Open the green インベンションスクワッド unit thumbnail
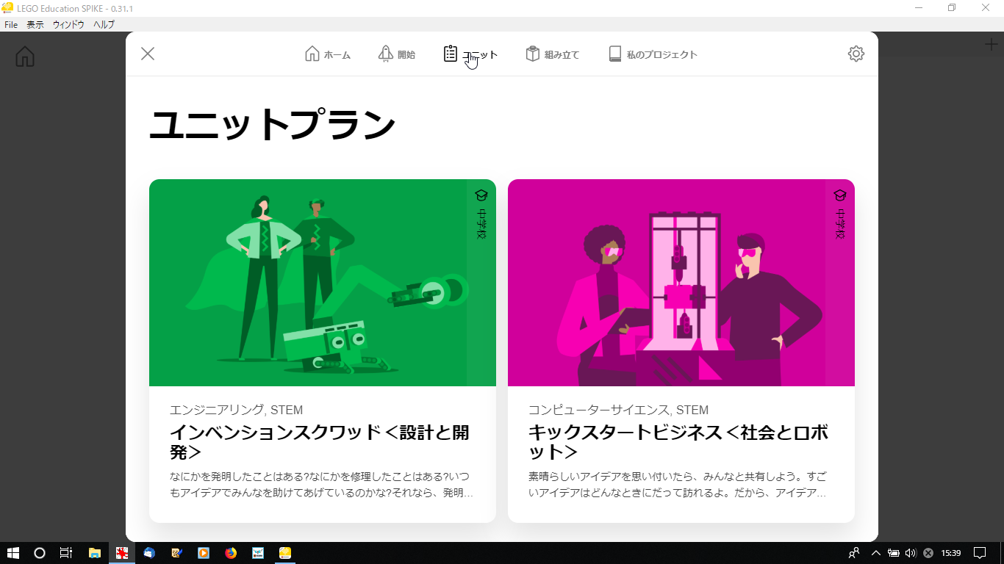 click(x=323, y=283)
